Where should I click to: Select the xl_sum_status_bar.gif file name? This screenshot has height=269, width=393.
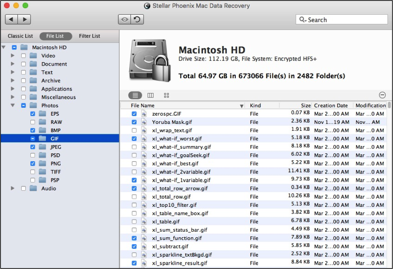point(180,230)
